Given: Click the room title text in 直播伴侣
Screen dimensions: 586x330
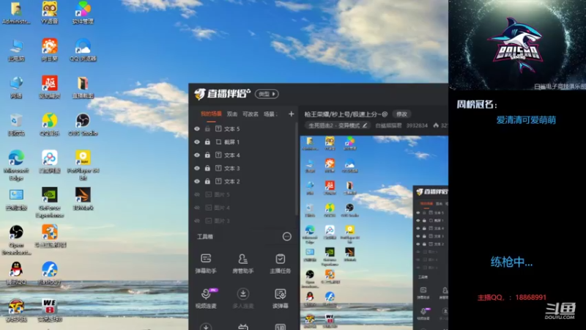Looking at the screenshot, I should 346,114.
